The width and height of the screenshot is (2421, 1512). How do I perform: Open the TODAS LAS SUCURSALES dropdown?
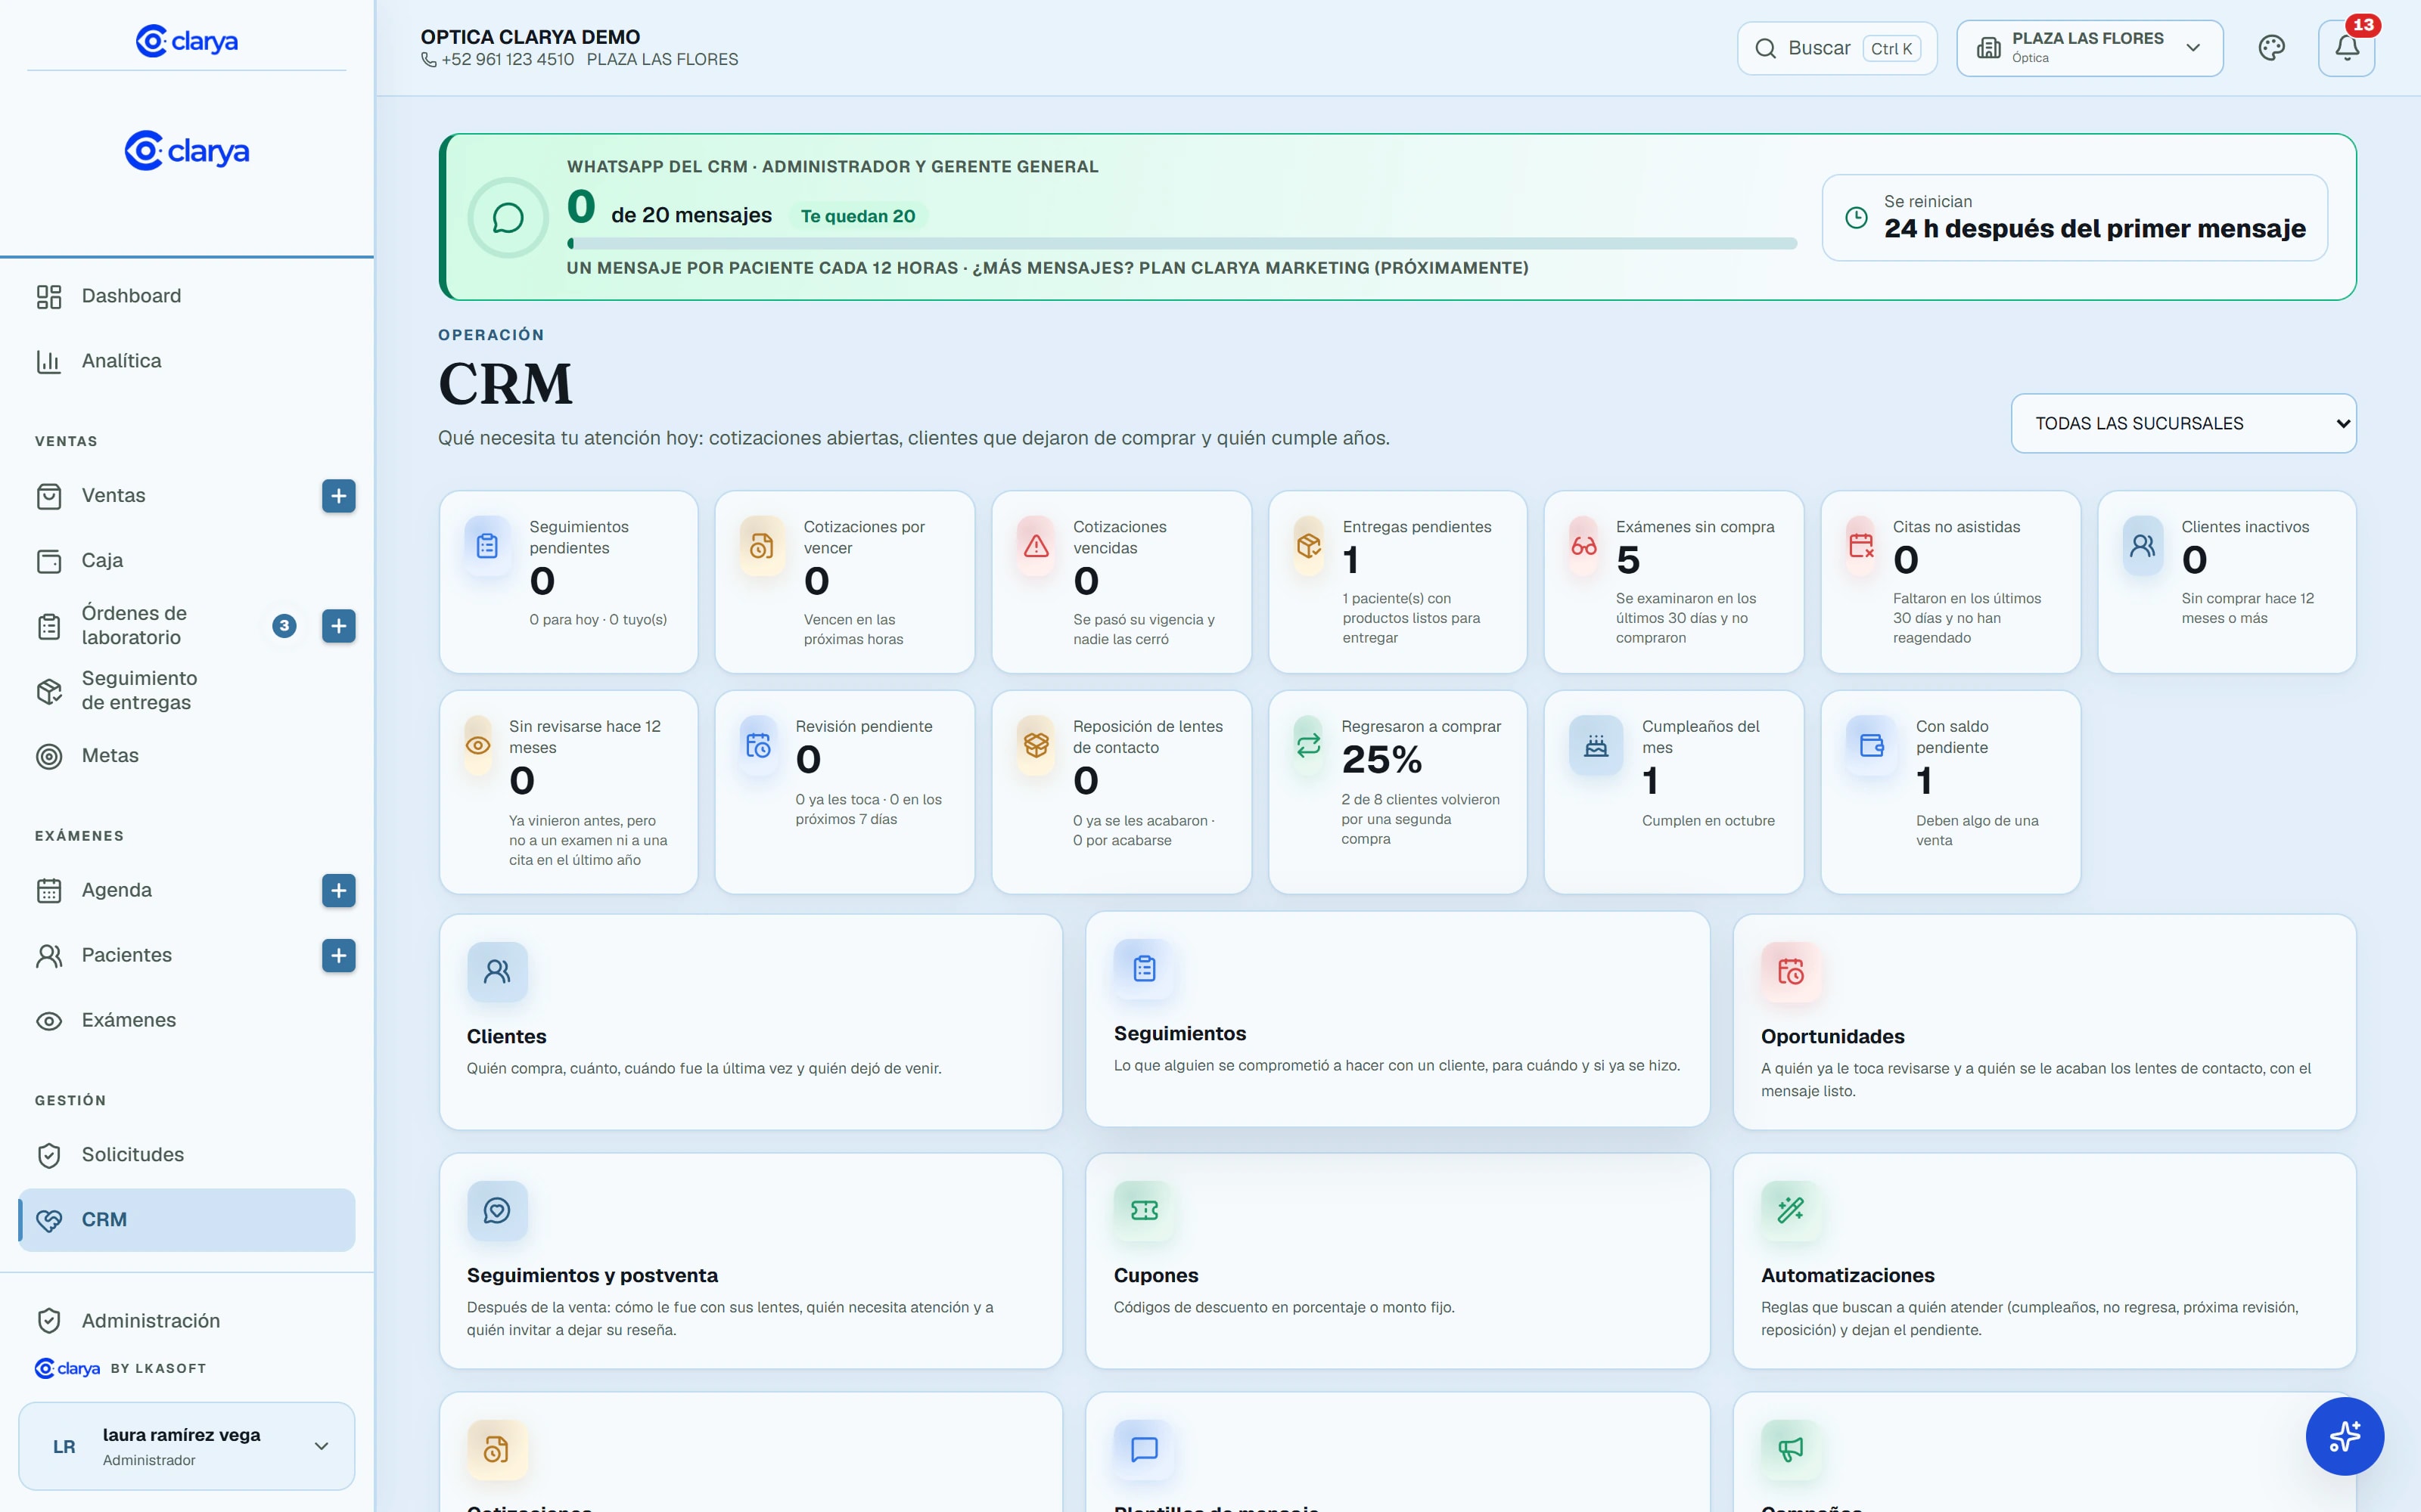(2183, 423)
